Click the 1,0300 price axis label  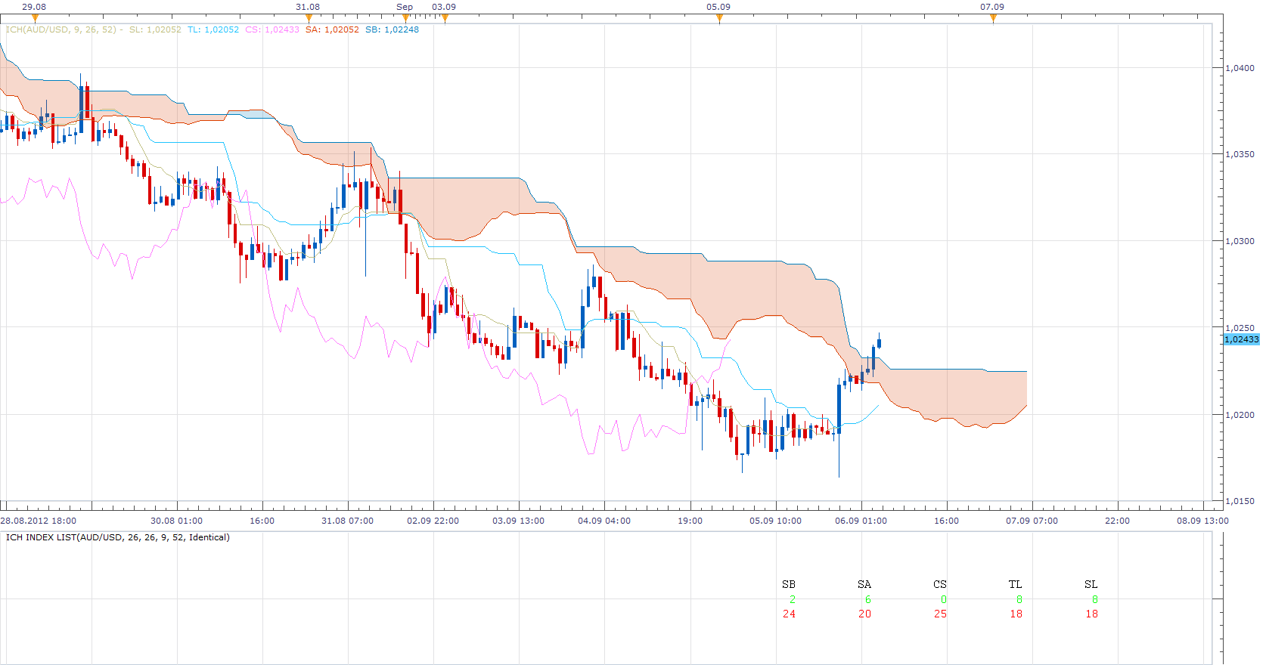point(1240,241)
